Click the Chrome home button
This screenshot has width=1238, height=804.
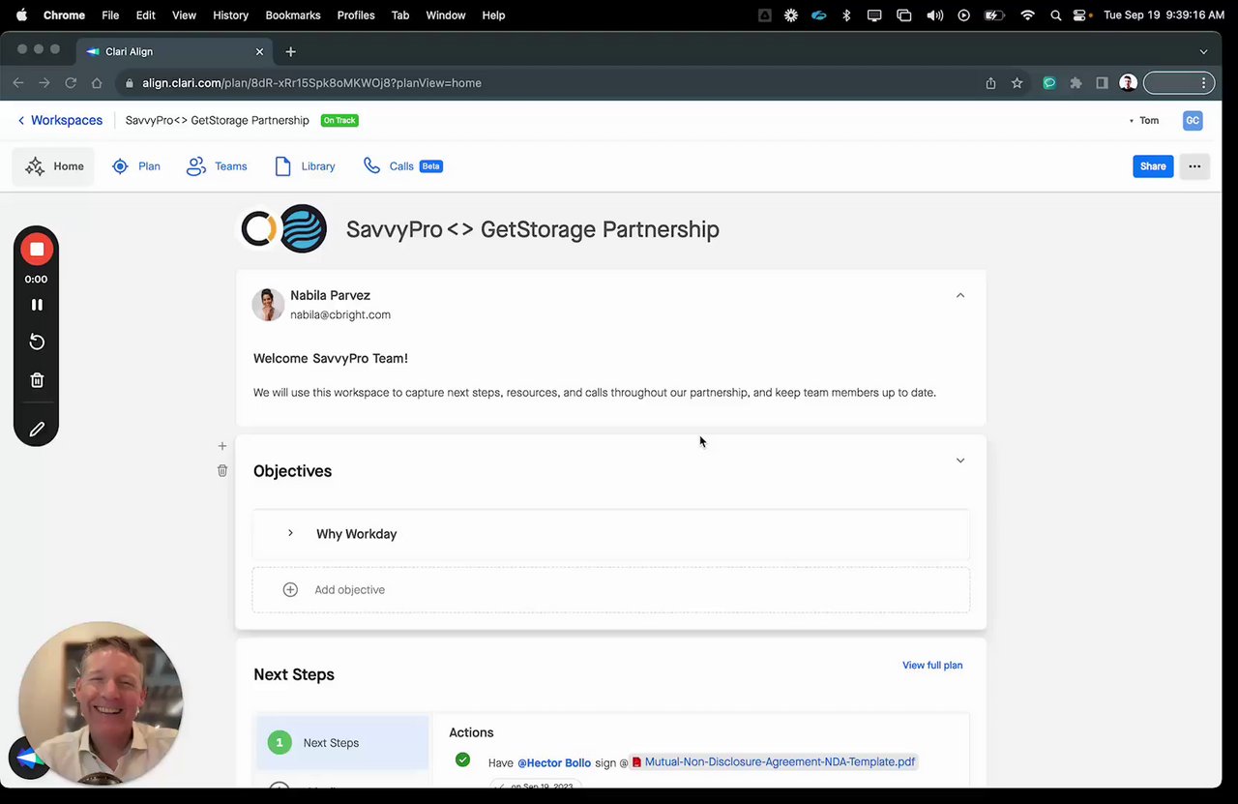(x=97, y=83)
